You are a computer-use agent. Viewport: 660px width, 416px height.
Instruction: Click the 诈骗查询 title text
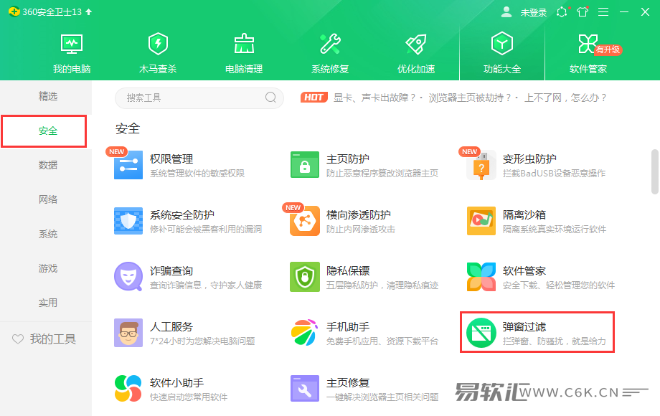pos(171,271)
